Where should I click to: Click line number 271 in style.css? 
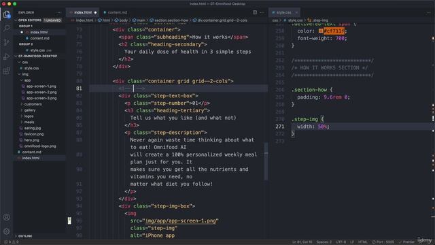pos(279,127)
